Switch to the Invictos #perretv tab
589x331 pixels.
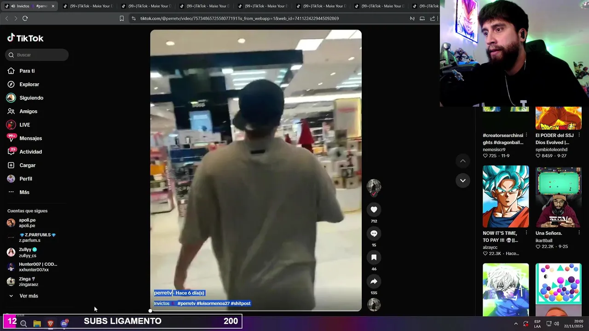point(29,6)
